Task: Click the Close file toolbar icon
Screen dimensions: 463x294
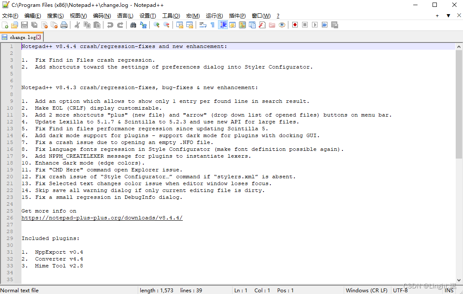Action: click(44, 25)
